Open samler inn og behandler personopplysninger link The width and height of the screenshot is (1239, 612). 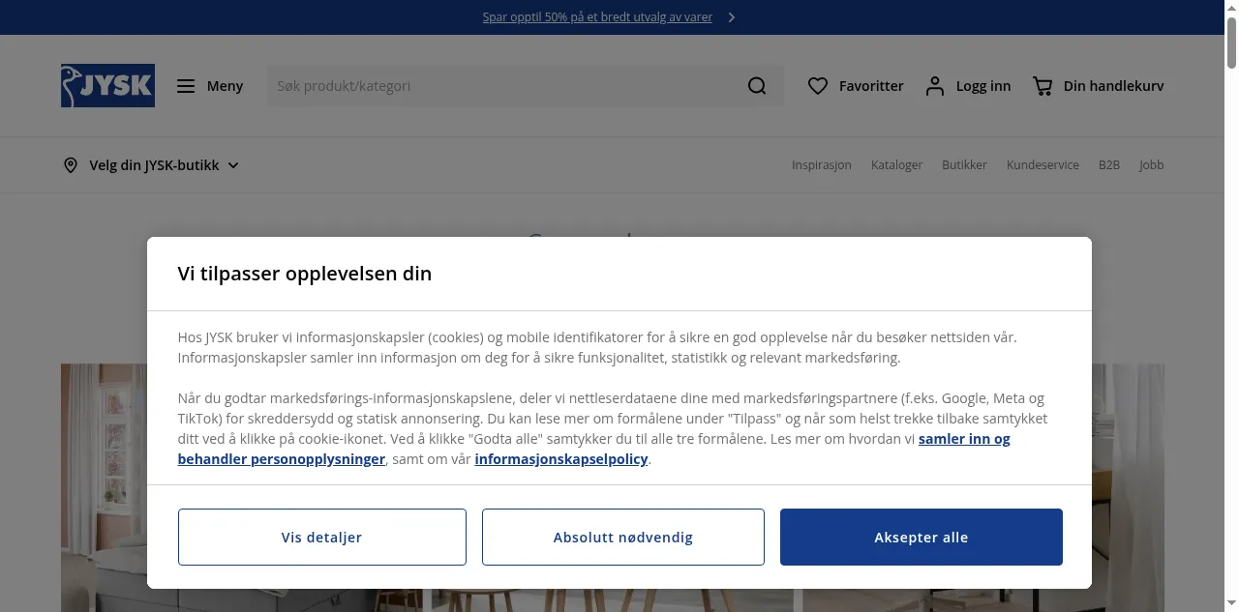(x=282, y=459)
